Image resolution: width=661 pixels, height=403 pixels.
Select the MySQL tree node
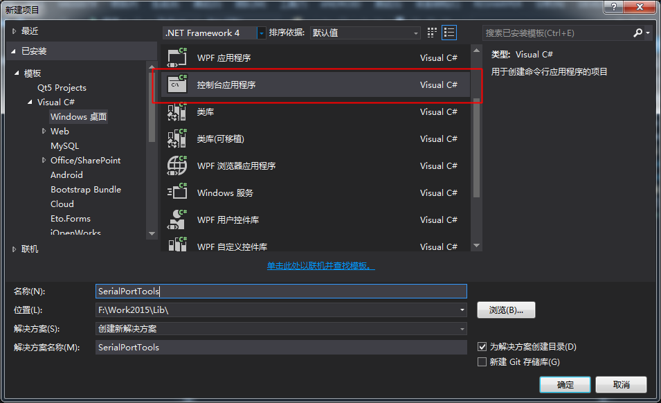[x=64, y=146]
